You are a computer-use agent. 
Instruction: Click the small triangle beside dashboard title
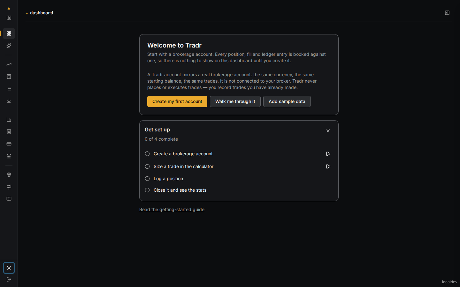(27, 13)
